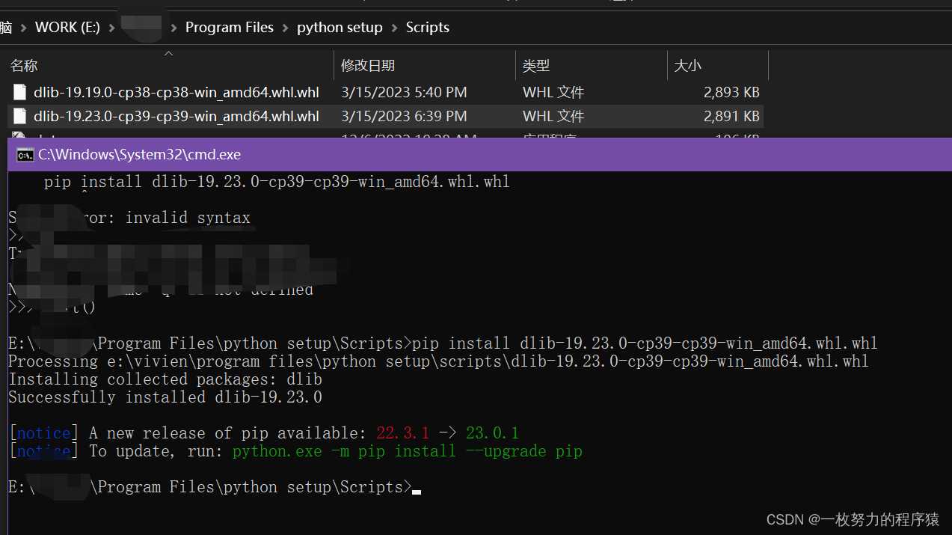This screenshot has height=535, width=952.
Task: Click the CSDN watermark link
Action: pyautogui.click(x=851, y=519)
